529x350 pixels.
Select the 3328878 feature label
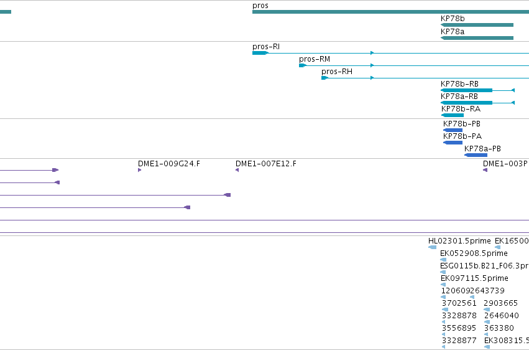(x=459, y=316)
